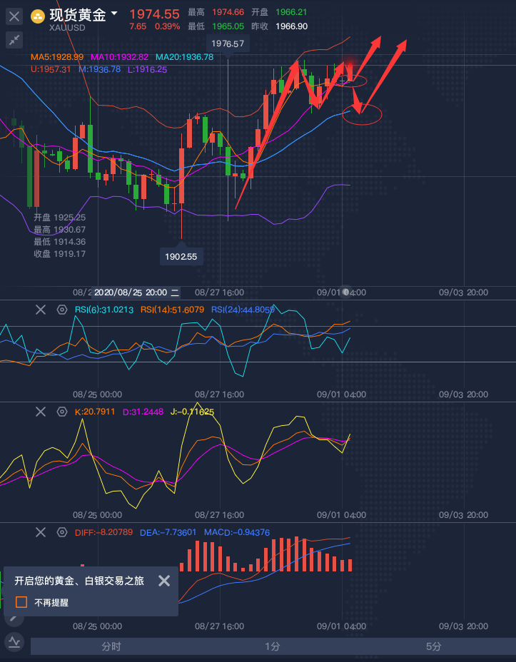
Task: Switch to the 分时 timeframe tab
Action: click(x=111, y=646)
